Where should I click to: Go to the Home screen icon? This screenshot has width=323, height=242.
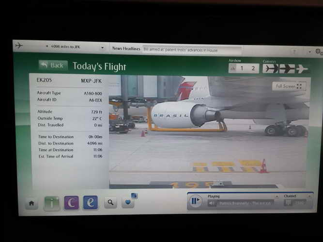coord(31,203)
